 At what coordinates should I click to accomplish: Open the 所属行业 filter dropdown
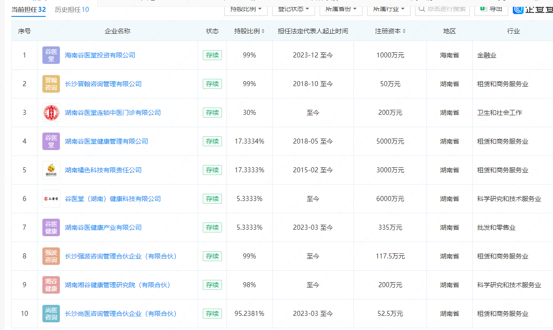point(389,9)
